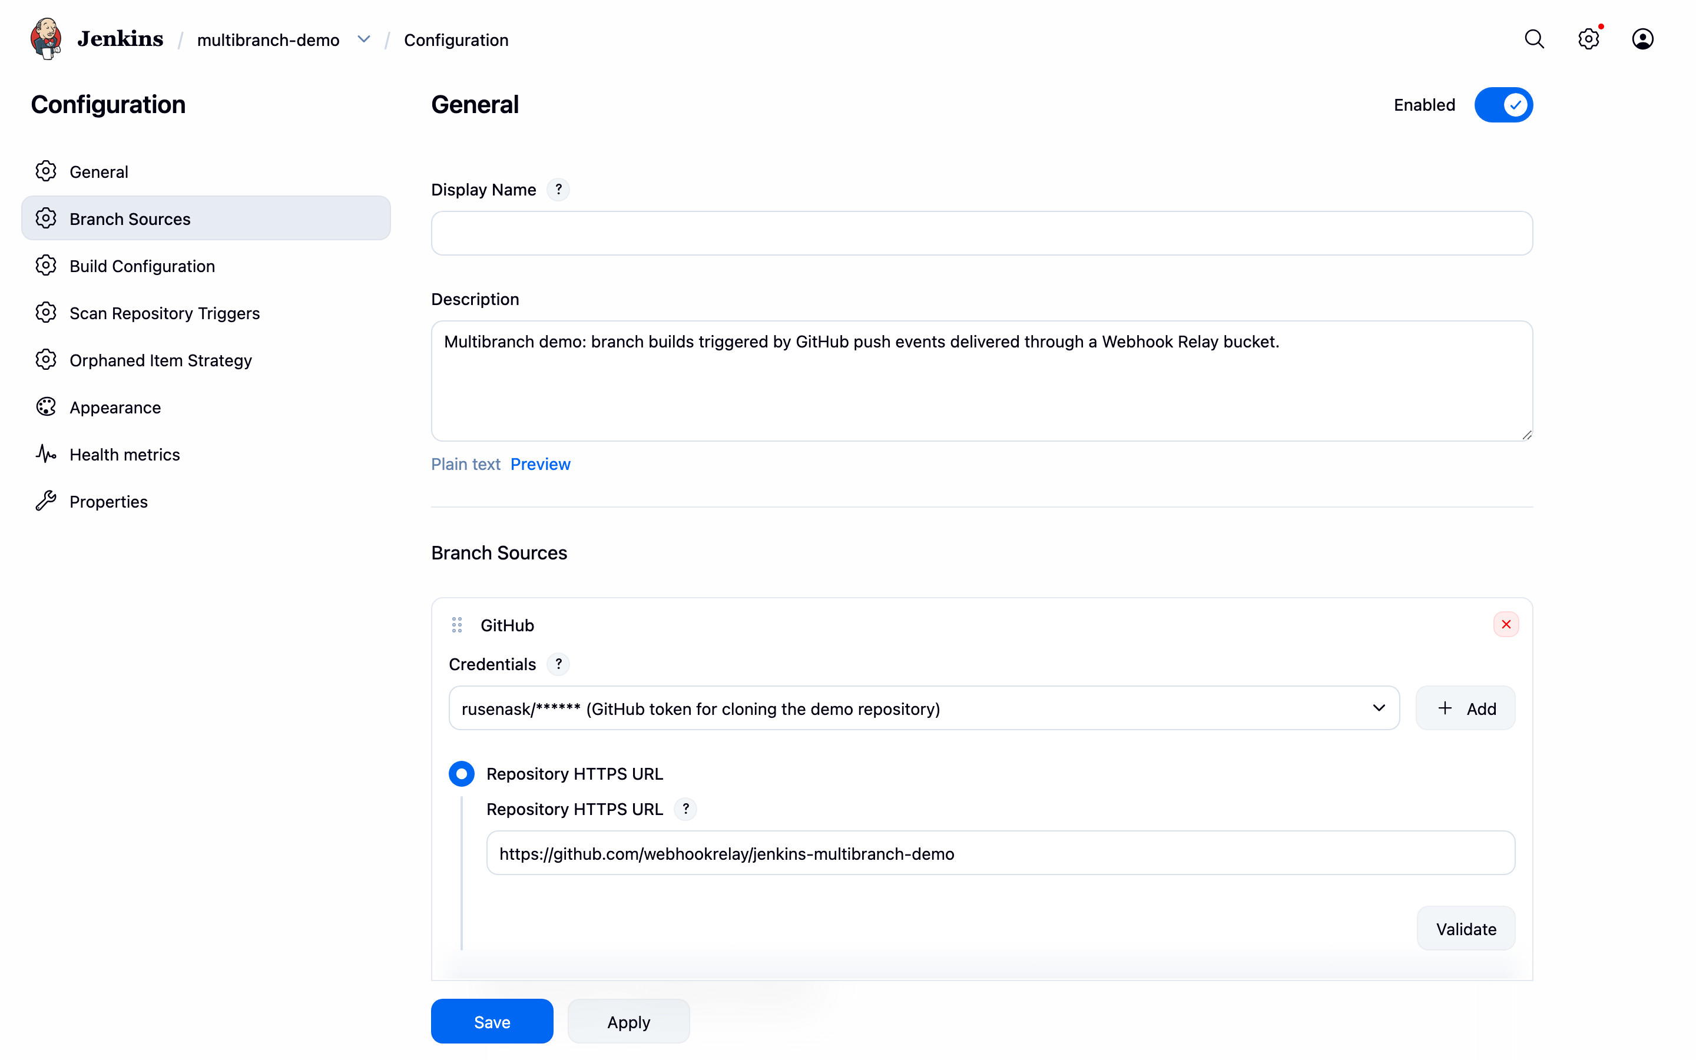
Task: Open the Credentials dropdown
Action: pyautogui.click(x=924, y=708)
